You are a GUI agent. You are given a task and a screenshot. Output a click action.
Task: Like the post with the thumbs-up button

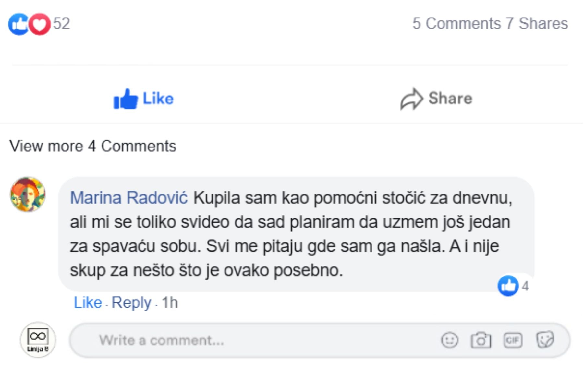click(143, 99)
